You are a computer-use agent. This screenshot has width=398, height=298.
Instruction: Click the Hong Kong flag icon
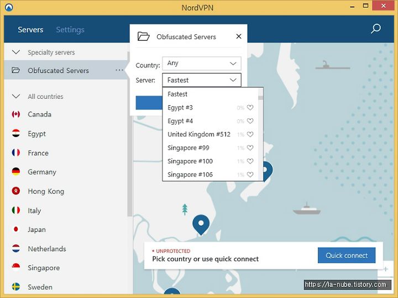pos(16,191)
